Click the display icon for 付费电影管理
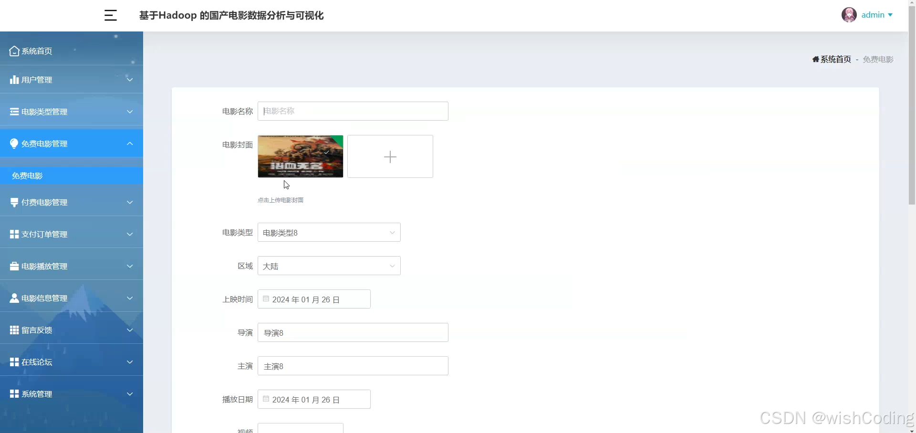The width and height of the screenshot is (916, 433). pos(13,202)
